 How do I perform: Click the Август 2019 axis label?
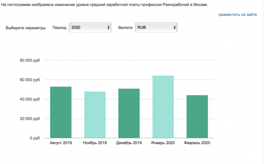coord(61,143)
